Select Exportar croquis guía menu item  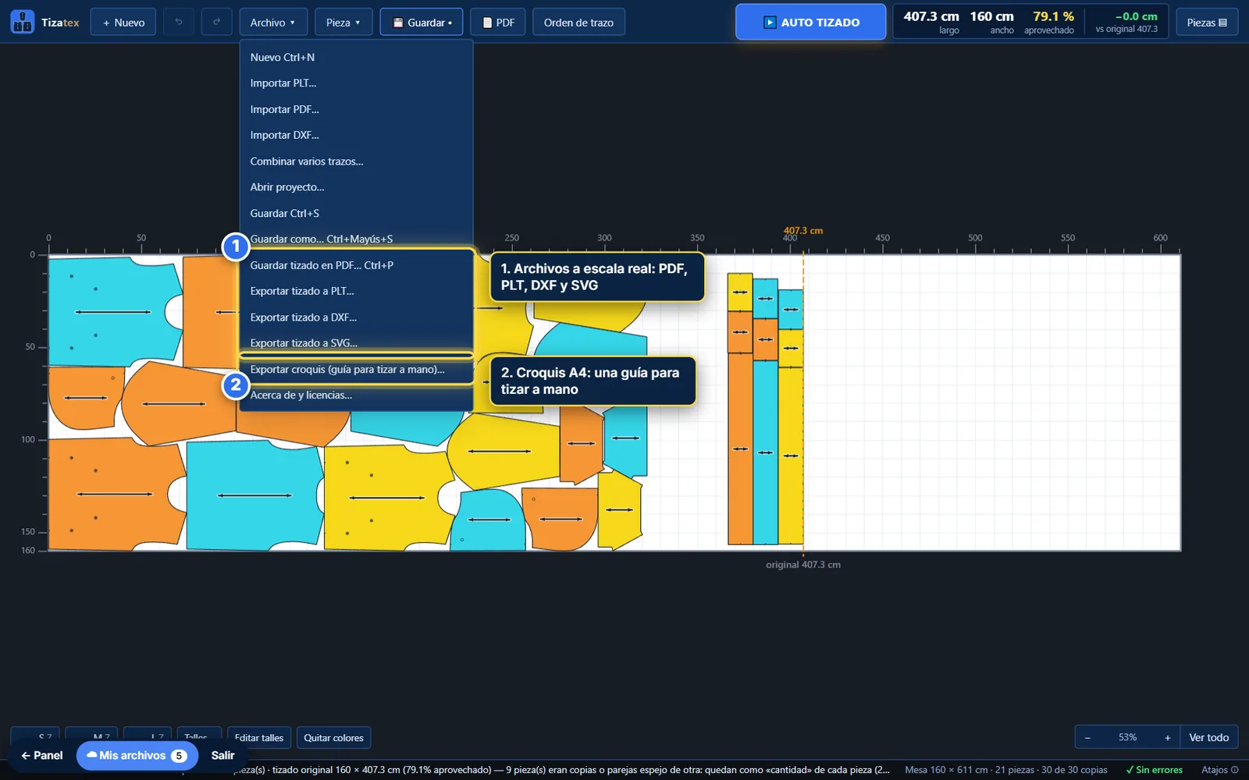[x=357, y=370]
